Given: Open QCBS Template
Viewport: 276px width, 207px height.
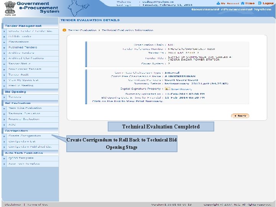Looking at the screenshot, I should click(x=21, y=158).
